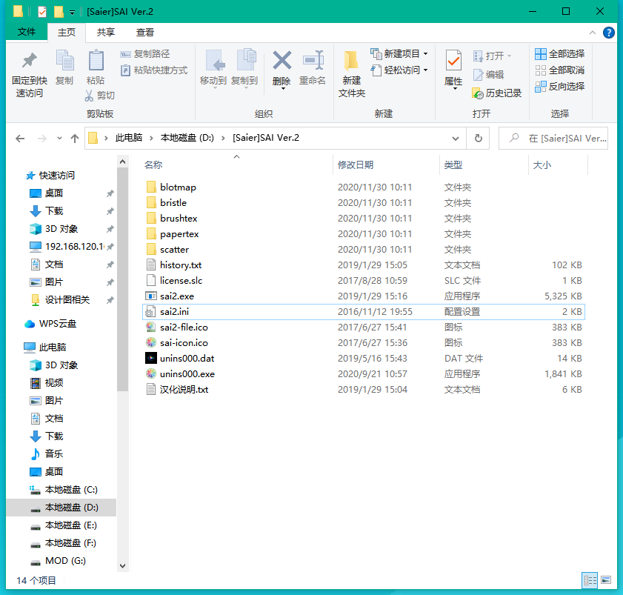
Task: Click the Cut scissors icon
Action: click(89, 96)
